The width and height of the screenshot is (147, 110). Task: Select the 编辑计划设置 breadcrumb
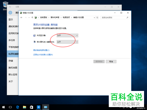78,17
